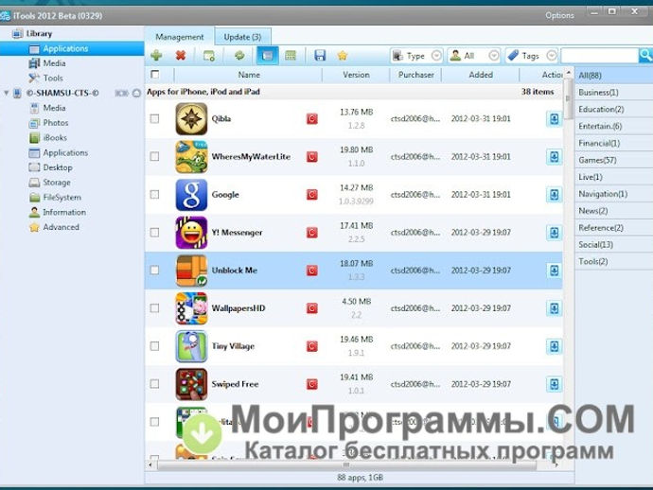Open Desktop in device sidebar

[58, 167]
